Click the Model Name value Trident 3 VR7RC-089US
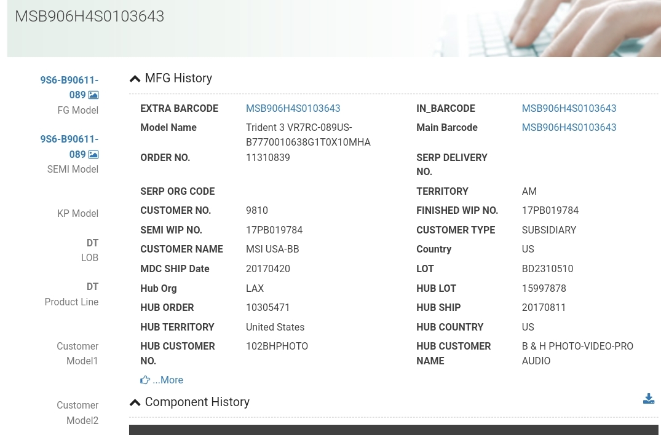661x435 pixels. [x=308, y=135]
